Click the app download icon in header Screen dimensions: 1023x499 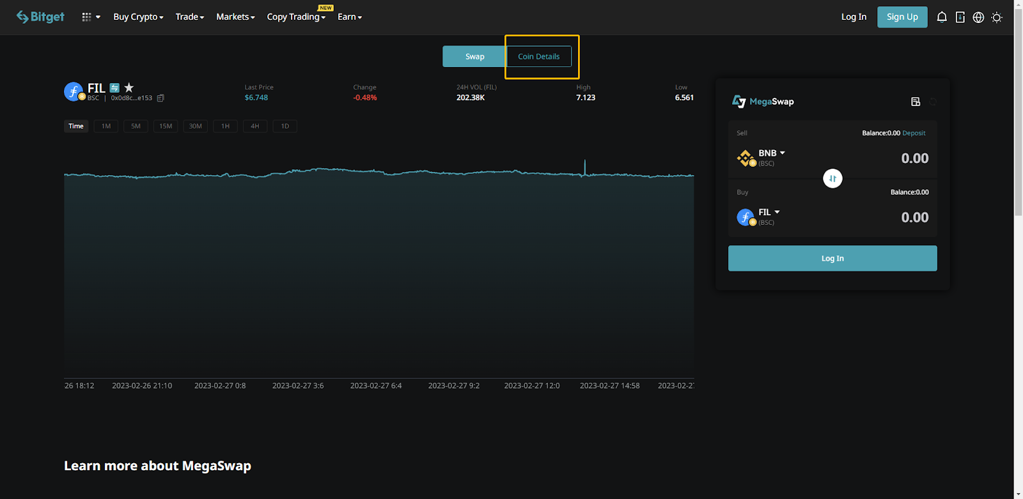tap(960, 17)
